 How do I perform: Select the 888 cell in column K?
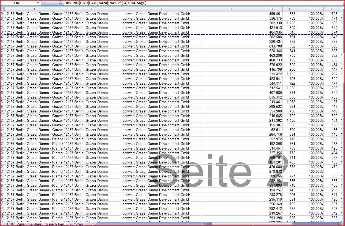pos(331,46)
